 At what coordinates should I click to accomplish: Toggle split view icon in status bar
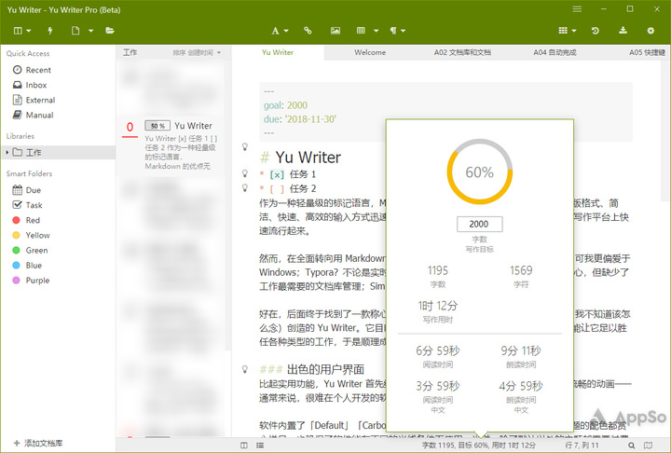point(244,446)
